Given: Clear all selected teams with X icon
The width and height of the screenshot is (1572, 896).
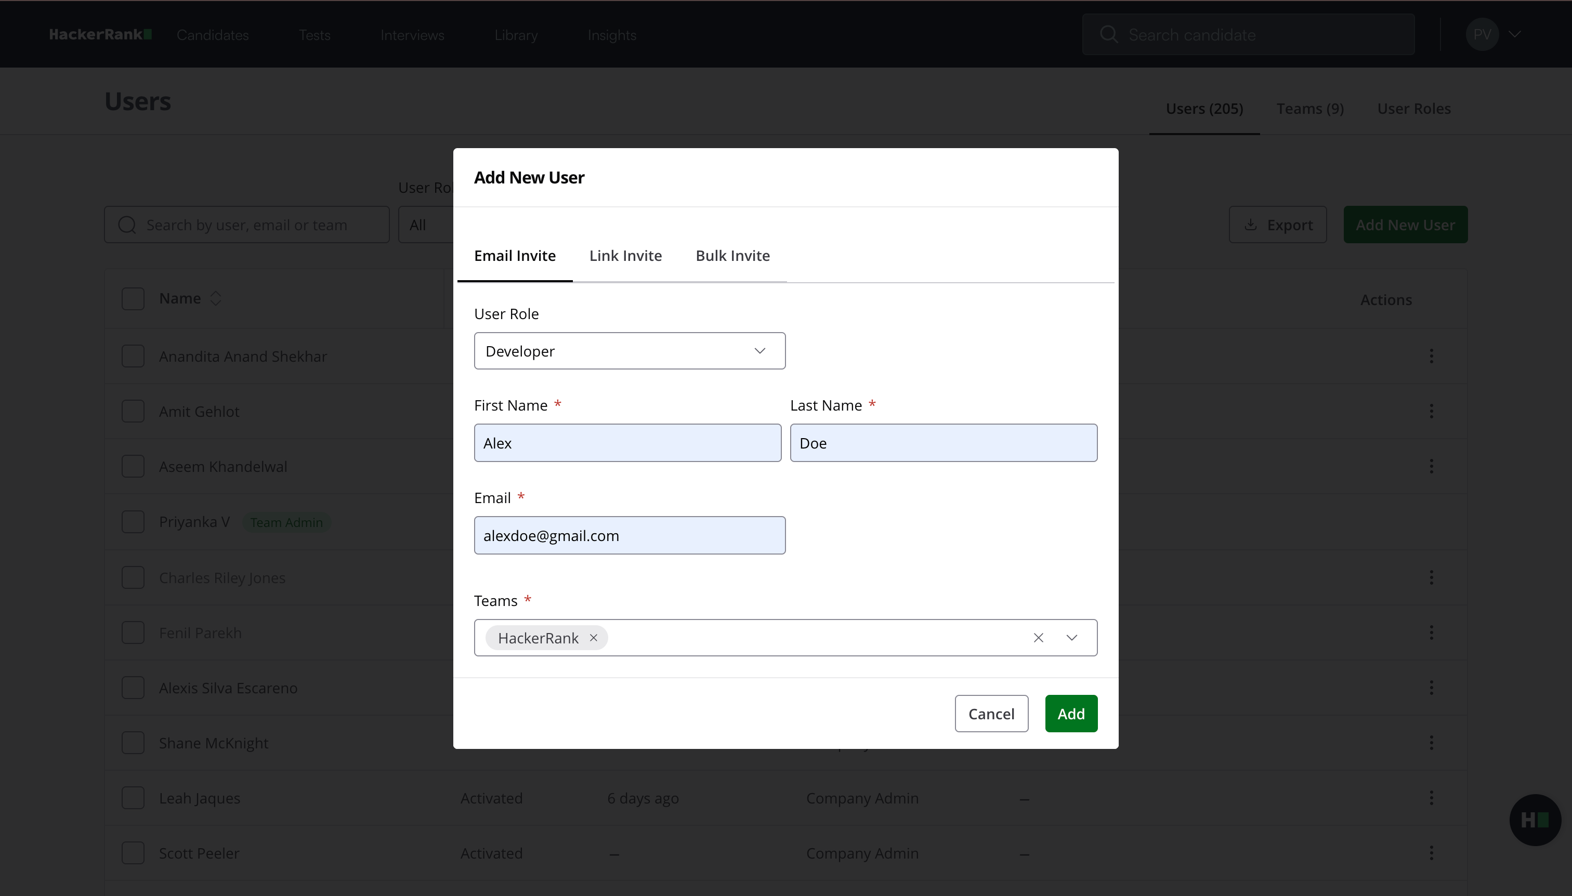Looking at the screenshot, I should point(1038,638).
